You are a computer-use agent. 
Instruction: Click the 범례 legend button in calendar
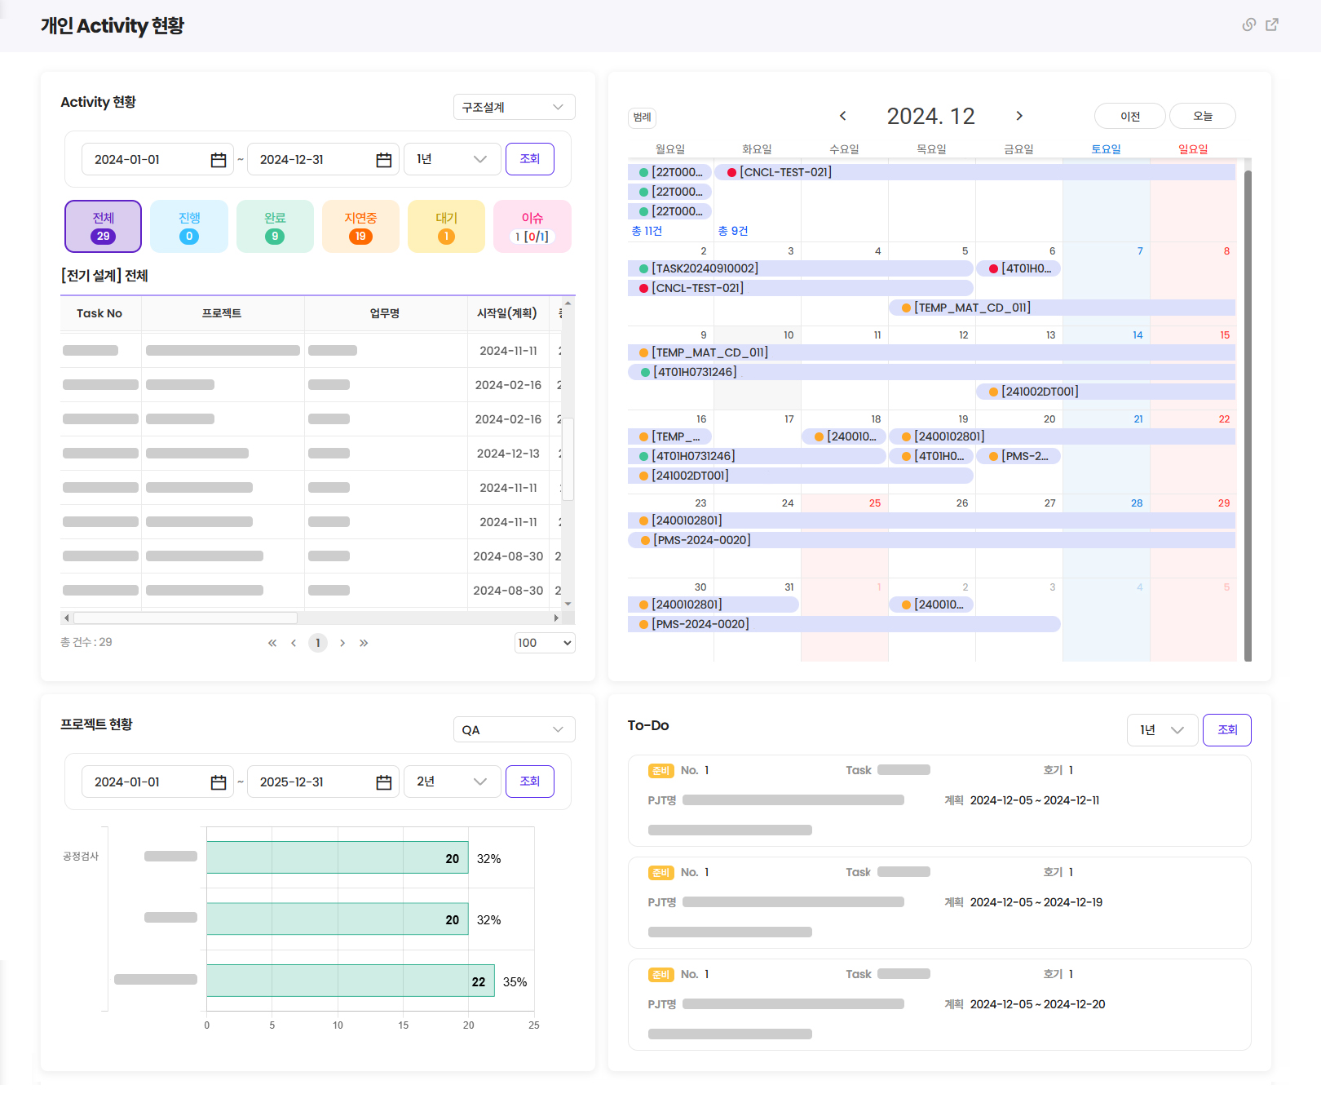(643, 117)
